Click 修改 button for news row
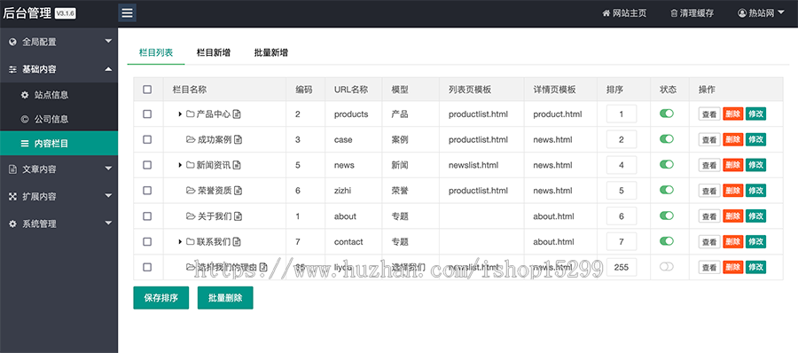Image resolution: width=798 pixels, height=353 pixels. coord(755,165)
